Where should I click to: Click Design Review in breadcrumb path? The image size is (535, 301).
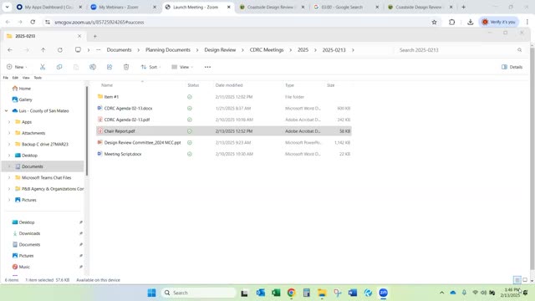pos(220,50)
